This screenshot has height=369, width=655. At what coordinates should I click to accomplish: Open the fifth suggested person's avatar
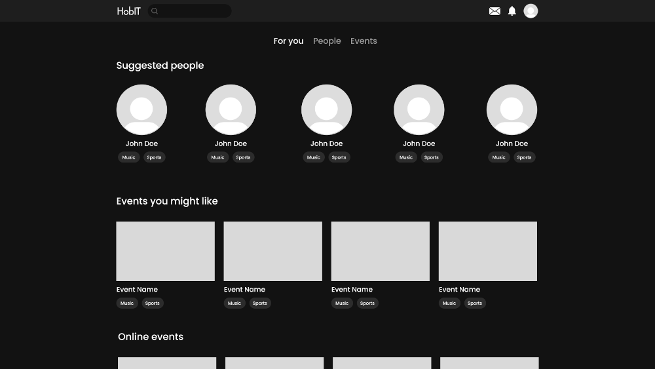[512, 109]
